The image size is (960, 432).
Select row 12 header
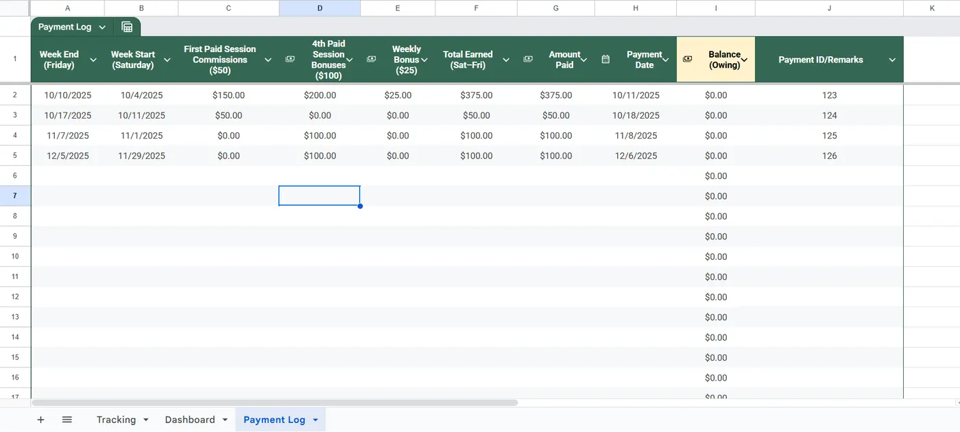click(x=15, y=297)
